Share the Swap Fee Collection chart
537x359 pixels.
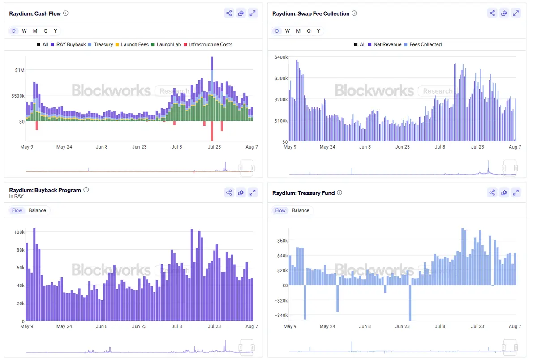tap(492, 13)
